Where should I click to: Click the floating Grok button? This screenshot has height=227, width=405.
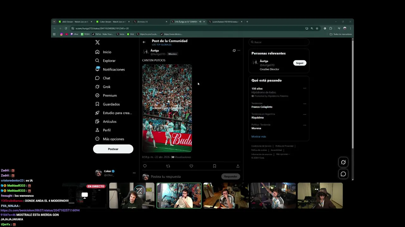[343, 162]
